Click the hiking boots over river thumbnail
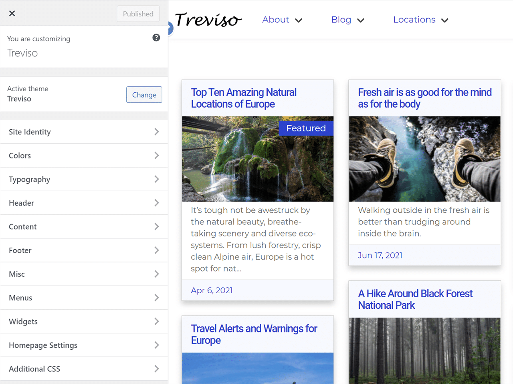Screen dimensions: 513x384 coord(425,159)
